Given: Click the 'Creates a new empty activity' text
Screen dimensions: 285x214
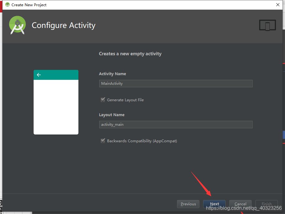Looking at the screenshot, I should coord(130,54).
